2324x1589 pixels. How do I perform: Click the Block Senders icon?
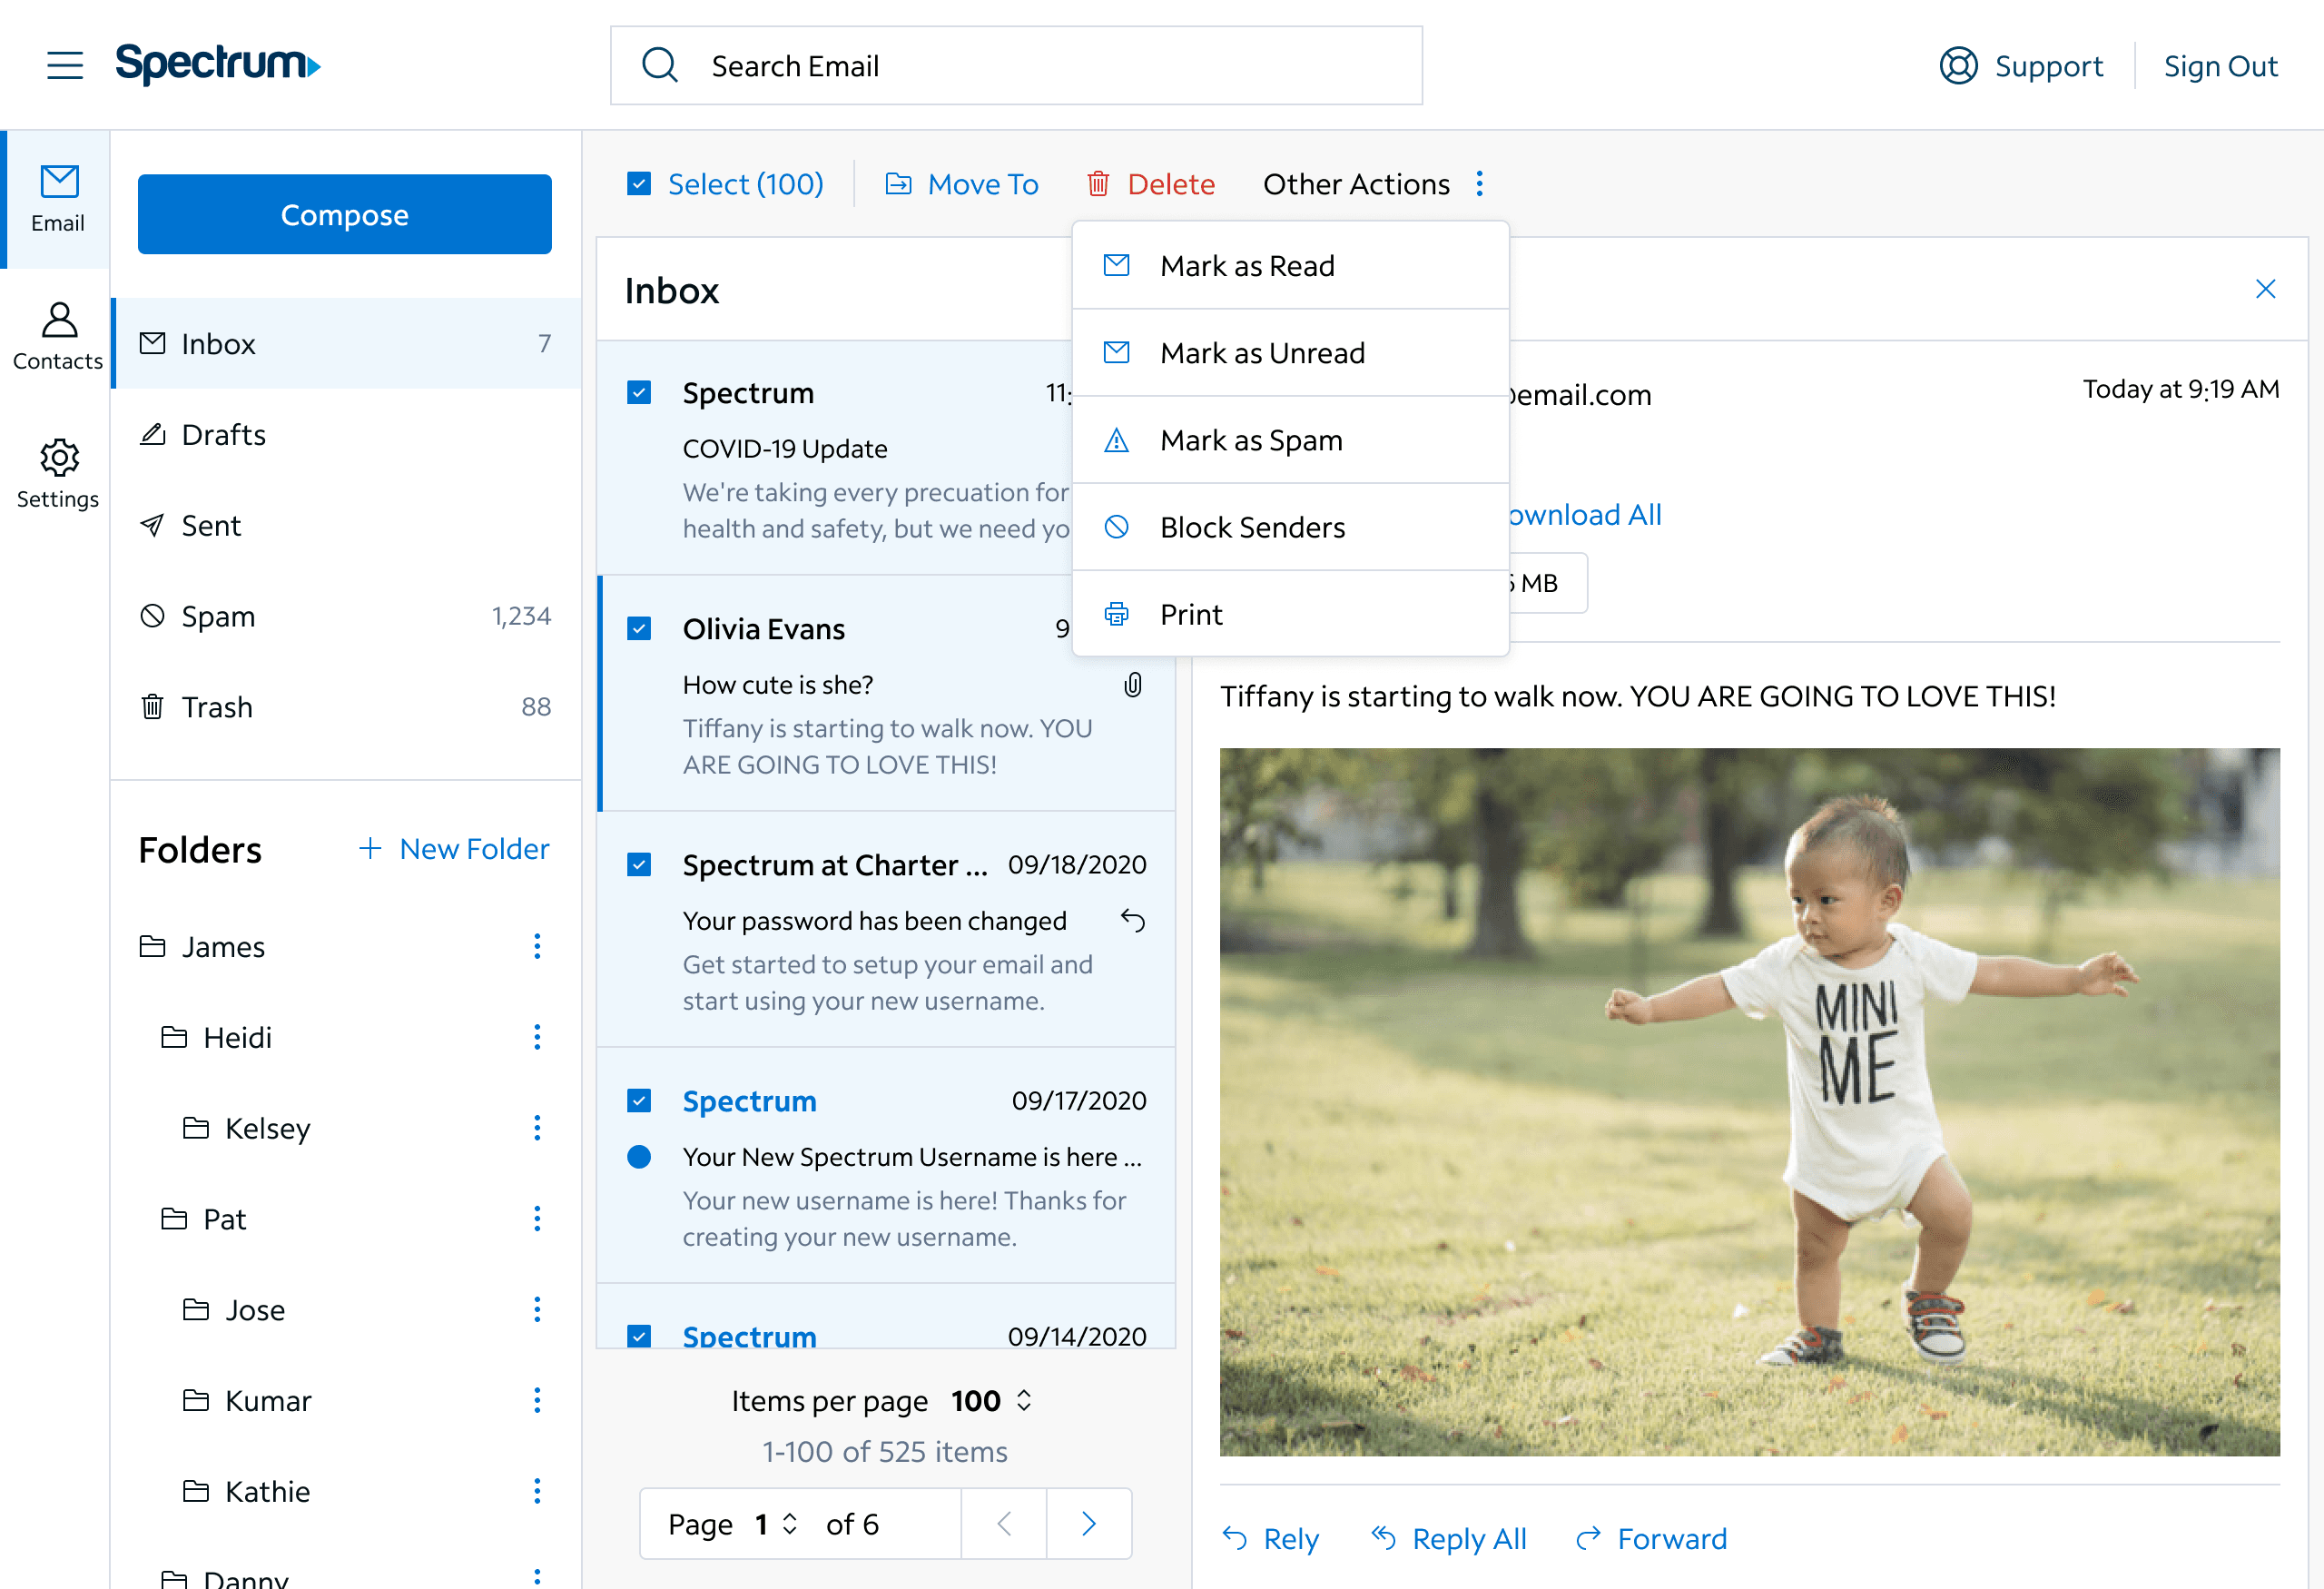(1116, 527)
